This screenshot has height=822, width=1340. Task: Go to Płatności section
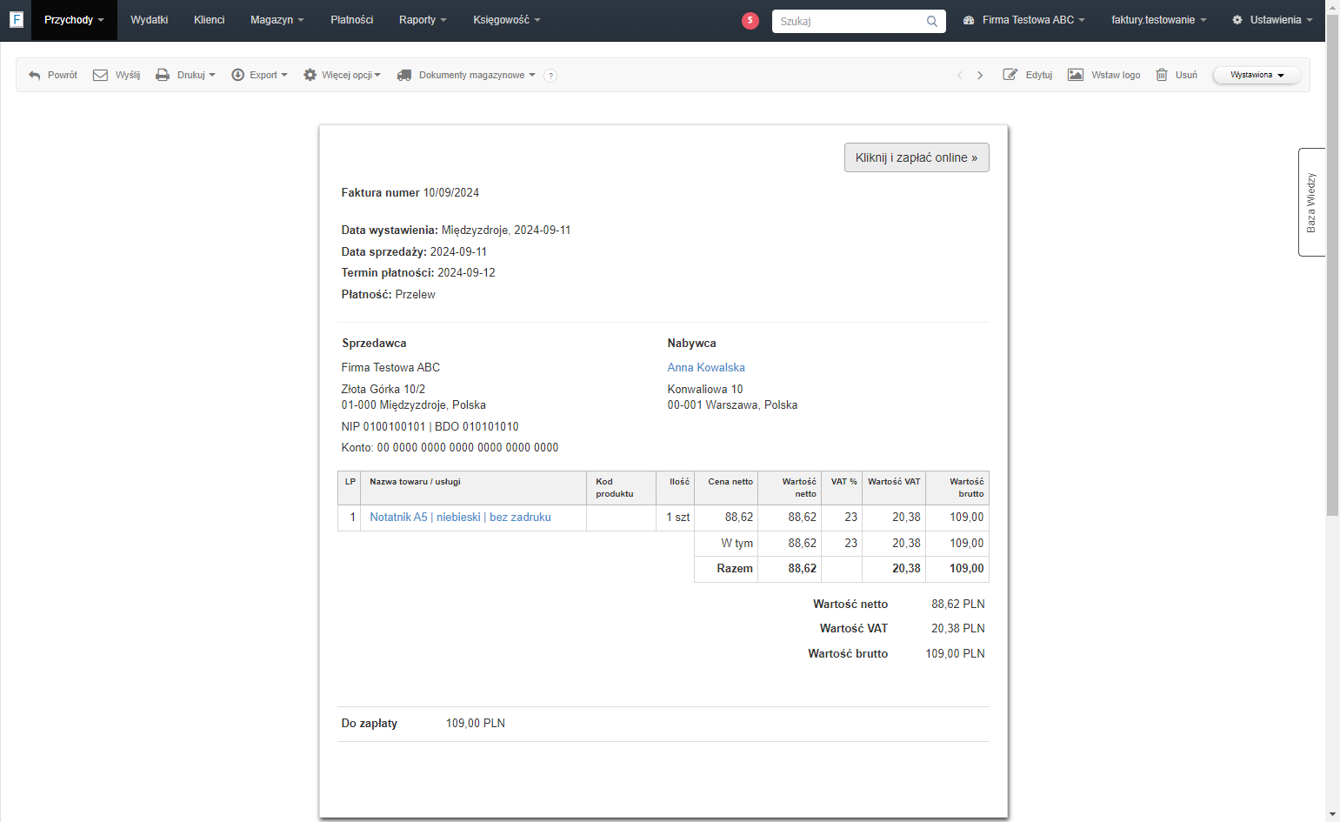click(351, 20)
